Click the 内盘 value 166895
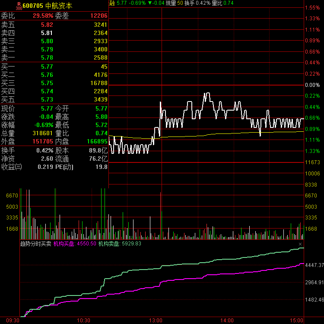The height and width of the screenshot is (324, 324). click(97, 142)
